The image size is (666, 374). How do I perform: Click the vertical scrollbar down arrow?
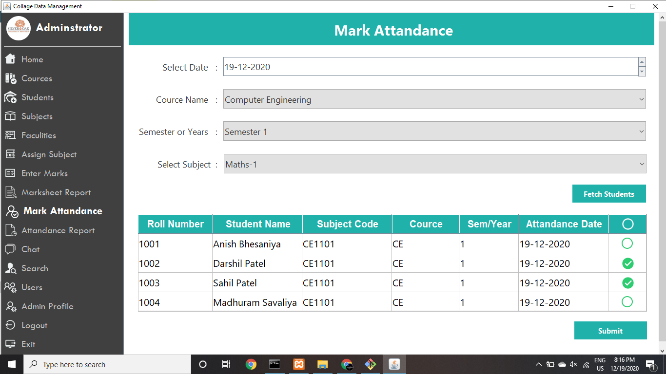tap(662, 351)
